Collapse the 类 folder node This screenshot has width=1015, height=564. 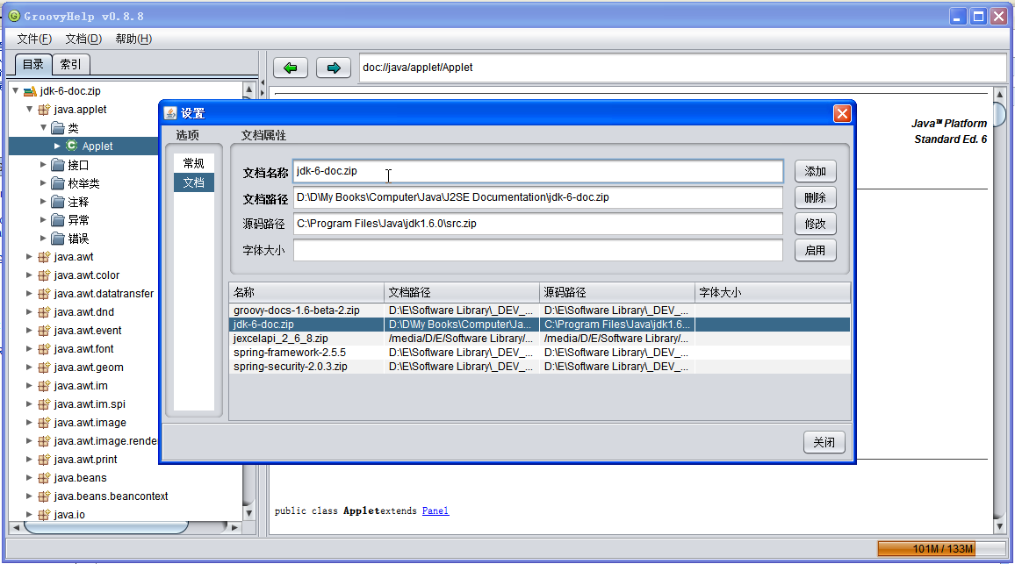43,127
